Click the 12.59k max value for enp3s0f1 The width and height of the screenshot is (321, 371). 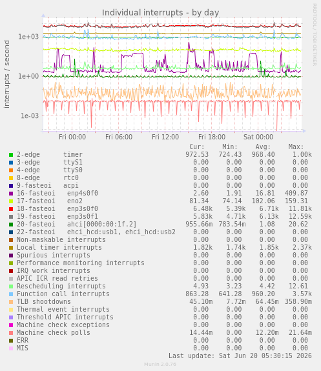point(300,217)
